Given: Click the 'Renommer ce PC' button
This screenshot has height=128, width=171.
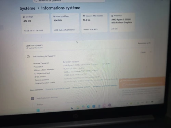Looking at the screenshot, I should pyautogui.click(x=144, y=43).
